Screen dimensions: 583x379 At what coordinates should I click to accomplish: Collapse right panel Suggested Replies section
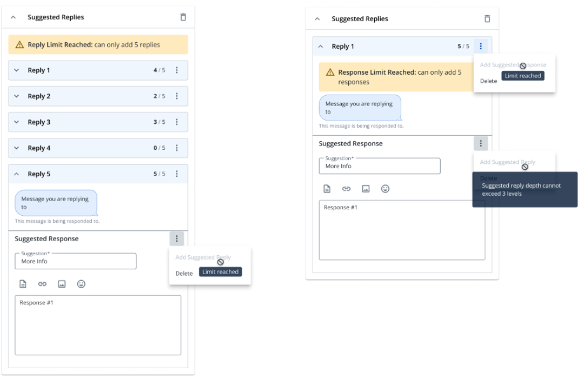[317, 18]
